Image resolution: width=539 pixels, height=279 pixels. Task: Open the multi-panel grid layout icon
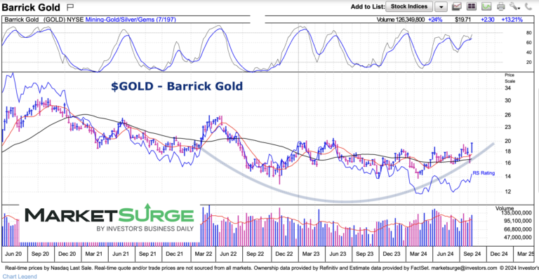point(471,6)
